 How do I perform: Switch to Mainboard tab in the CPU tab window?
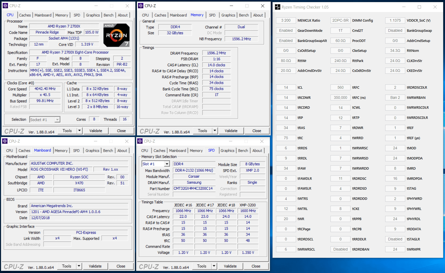click(x=43, y=15)
